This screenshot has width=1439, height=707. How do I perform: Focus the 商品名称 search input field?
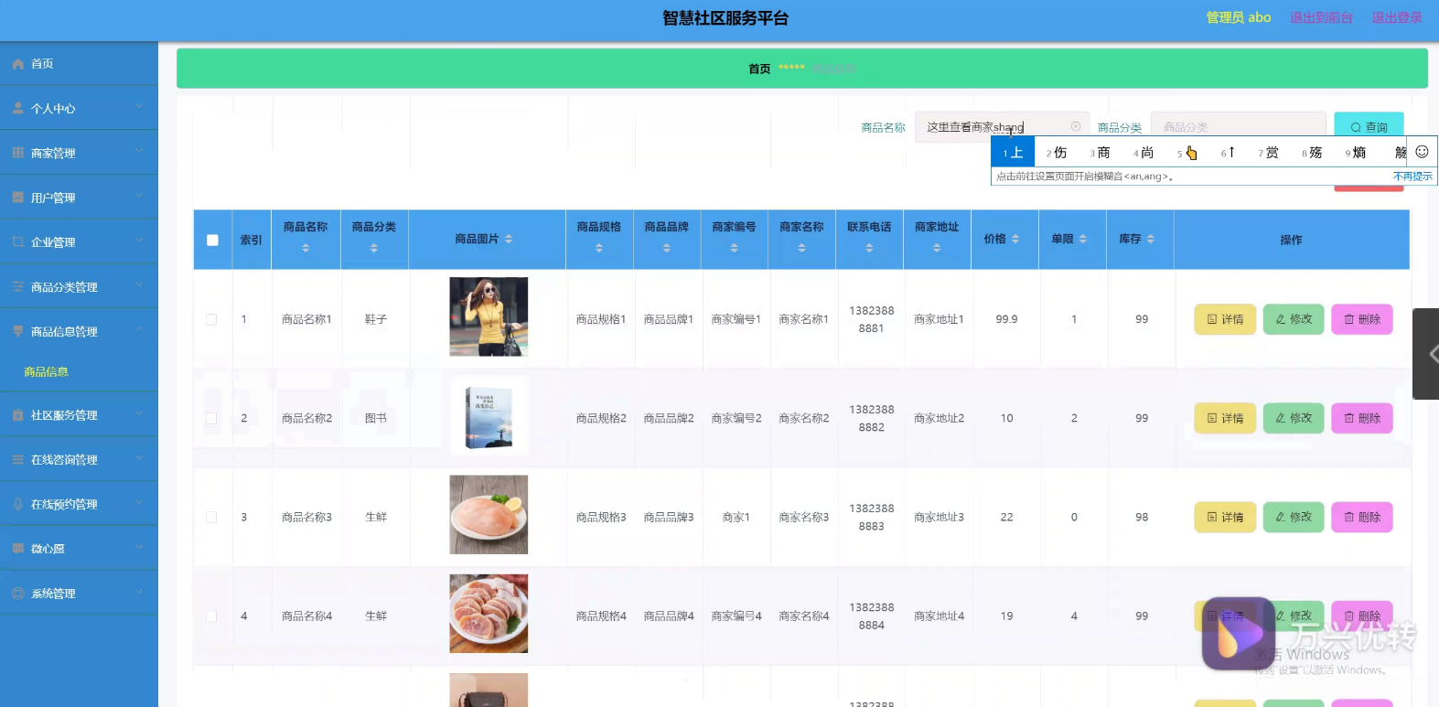pyautogui.click(x=1002, y=127)
